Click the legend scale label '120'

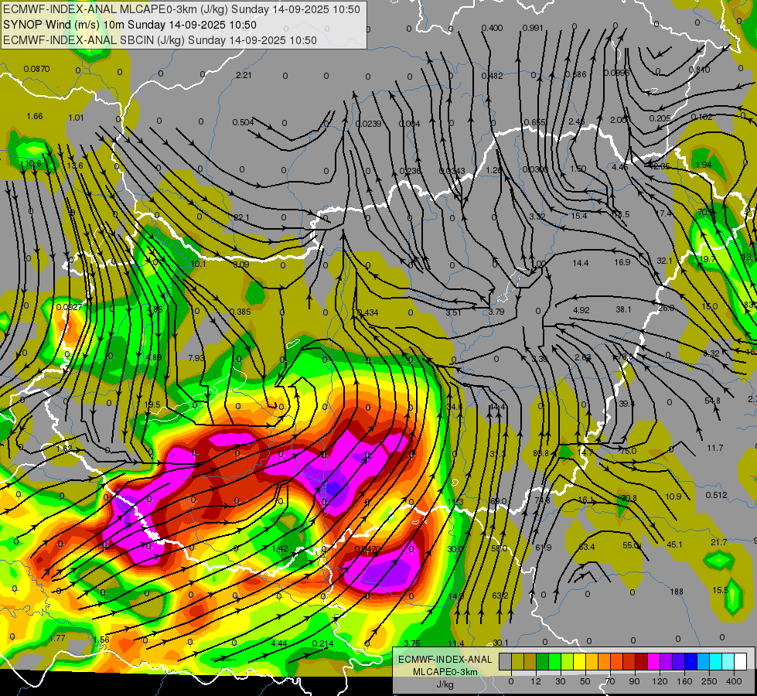[660, 681]
